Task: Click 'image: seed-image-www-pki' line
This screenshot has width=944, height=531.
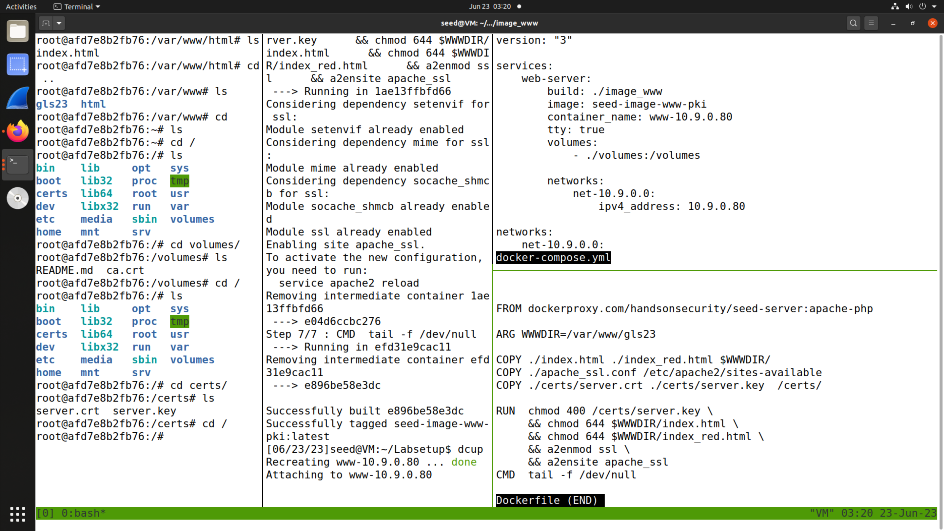Action: click(x=627, y=104)
